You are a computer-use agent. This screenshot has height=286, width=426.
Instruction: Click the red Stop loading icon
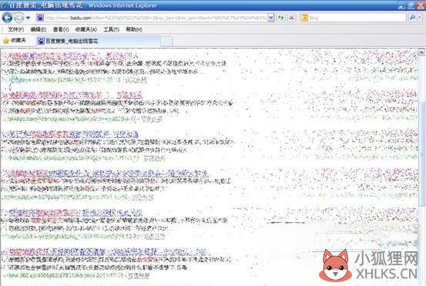click(291, 18)
